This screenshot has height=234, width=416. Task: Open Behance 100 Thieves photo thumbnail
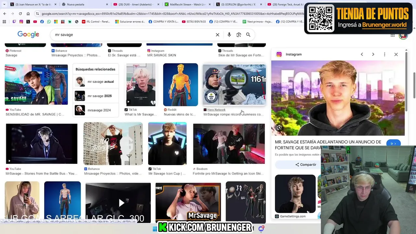pos(113,144)
